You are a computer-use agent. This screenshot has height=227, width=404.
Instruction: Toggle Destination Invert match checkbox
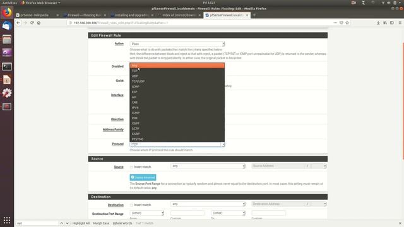pyautogui.click(x=132, y=205)
